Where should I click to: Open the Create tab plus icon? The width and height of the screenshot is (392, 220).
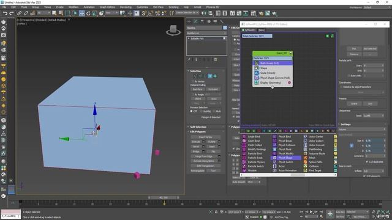[x=189, y=22]
